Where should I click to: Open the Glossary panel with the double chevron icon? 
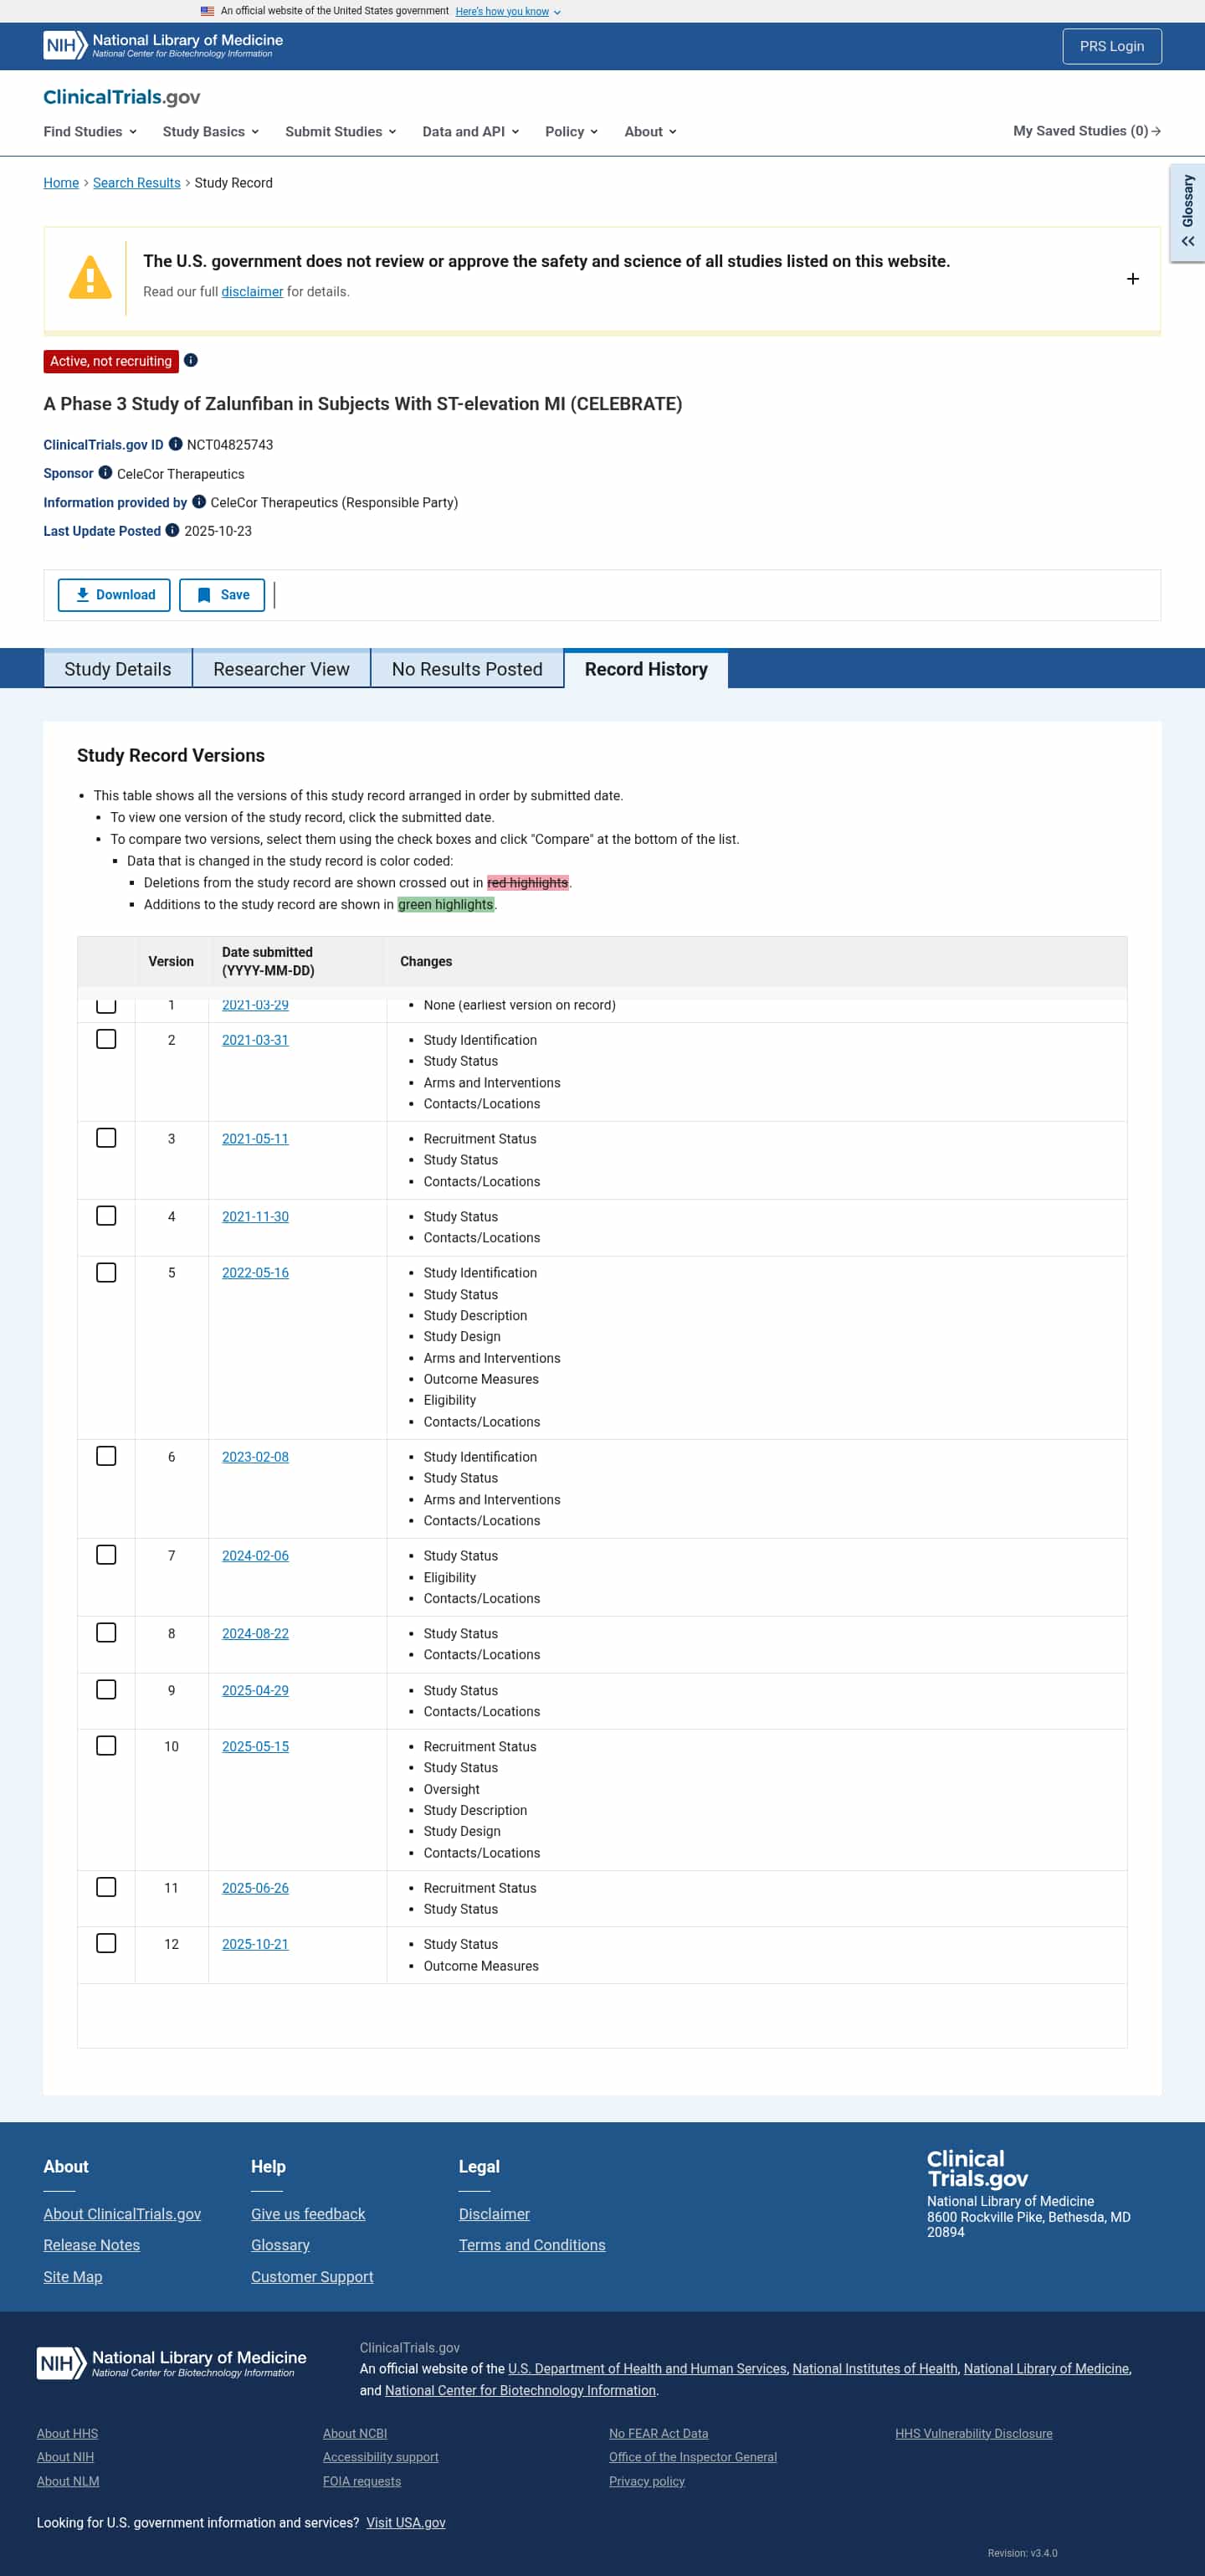pyautogui.click(x=1188, y=242)
